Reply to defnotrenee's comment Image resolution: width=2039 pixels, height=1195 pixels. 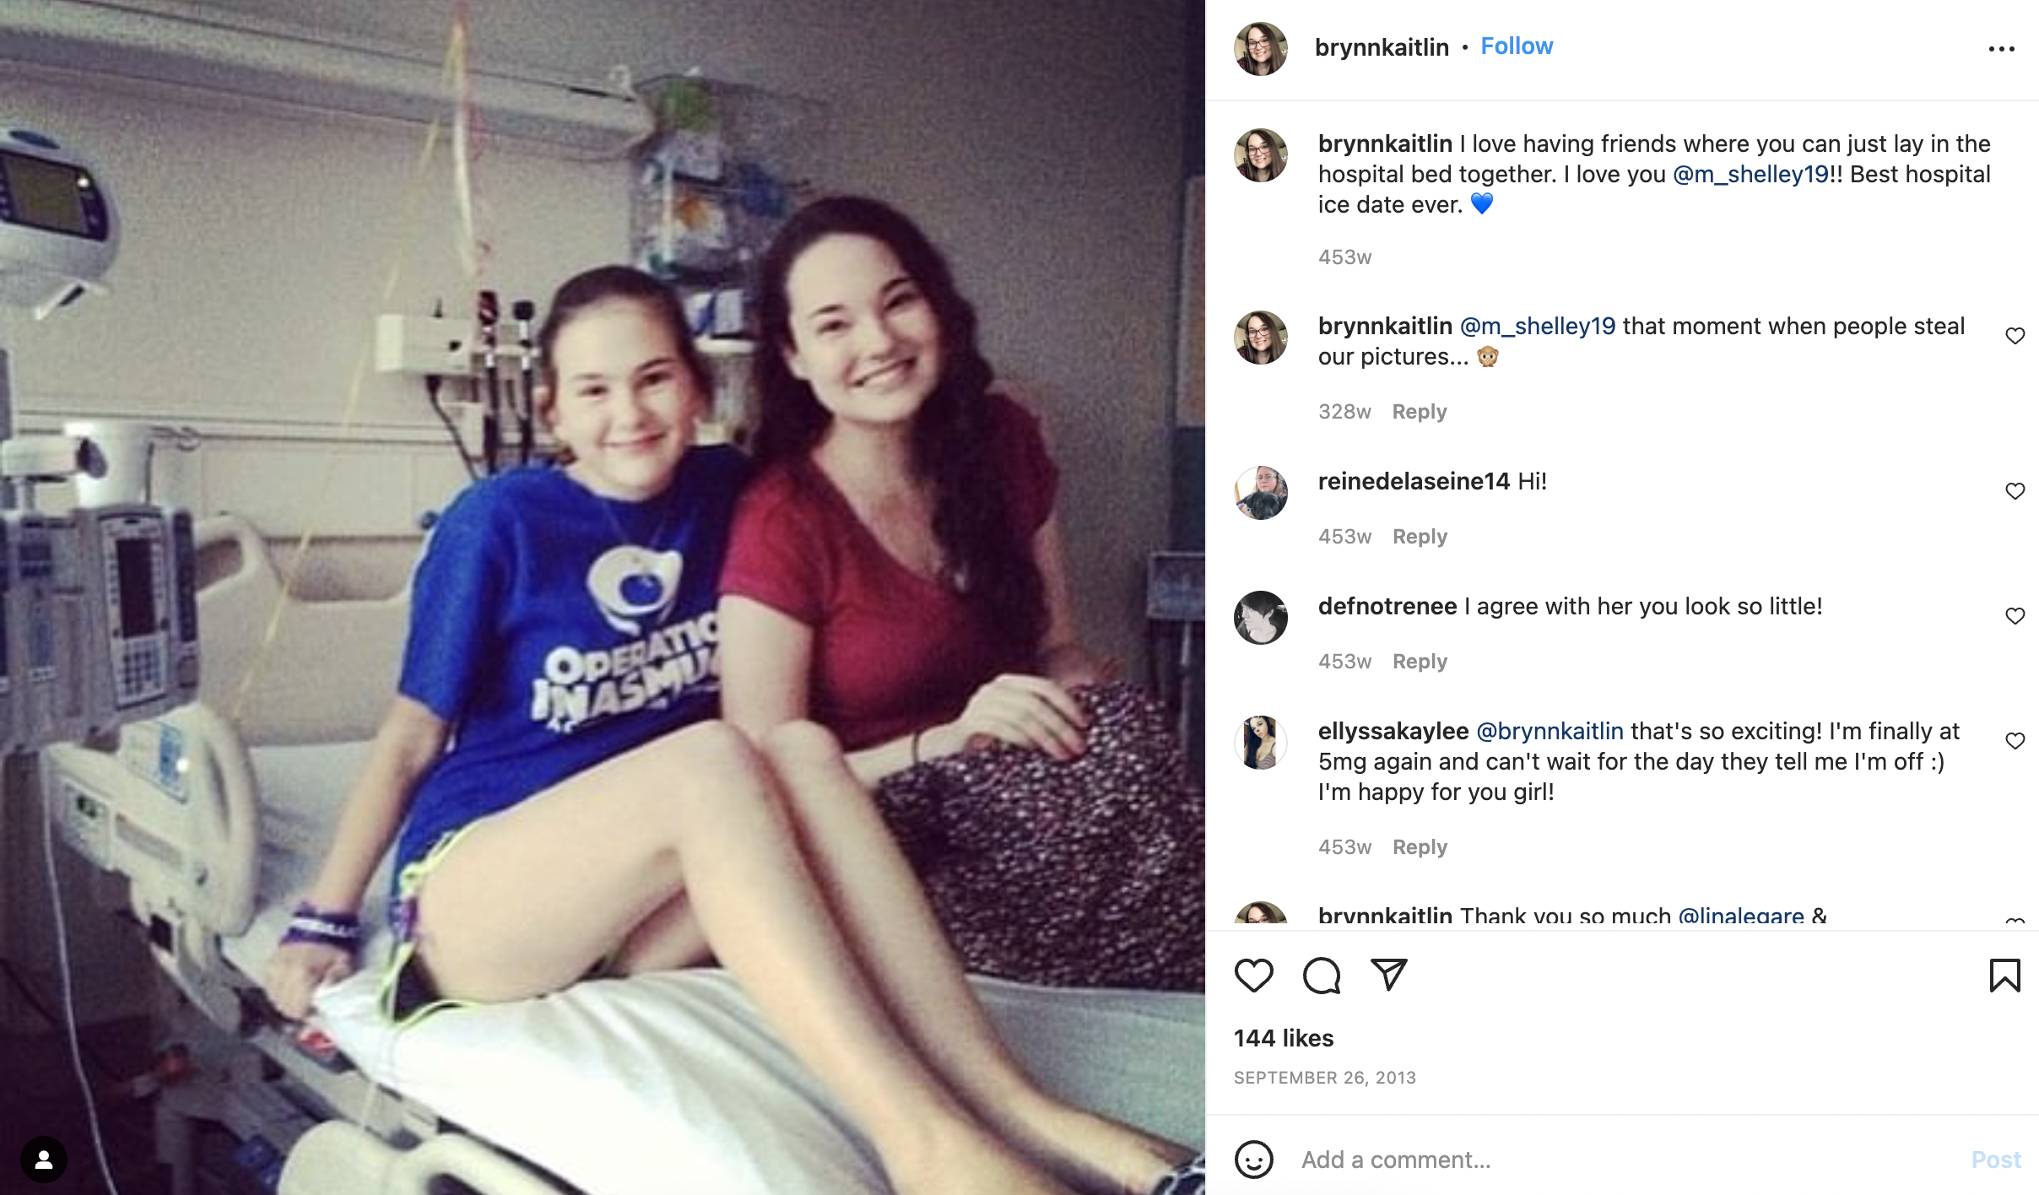(1420, 662)
